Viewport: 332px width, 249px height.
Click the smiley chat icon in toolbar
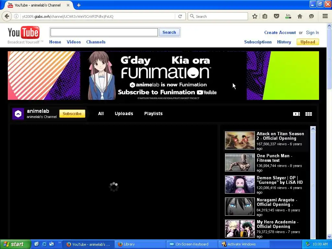click(x=311, y=16)
